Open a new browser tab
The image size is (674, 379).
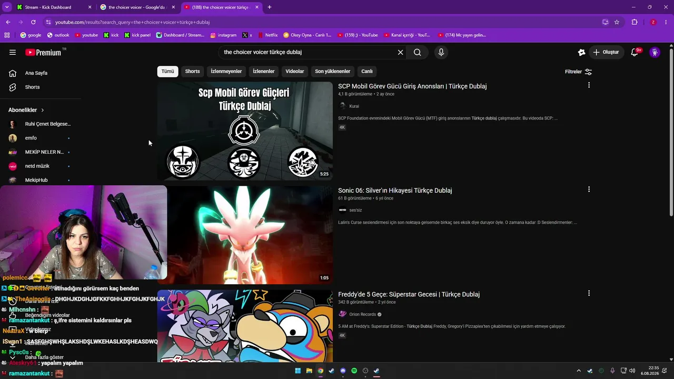[x=270, y=7]
